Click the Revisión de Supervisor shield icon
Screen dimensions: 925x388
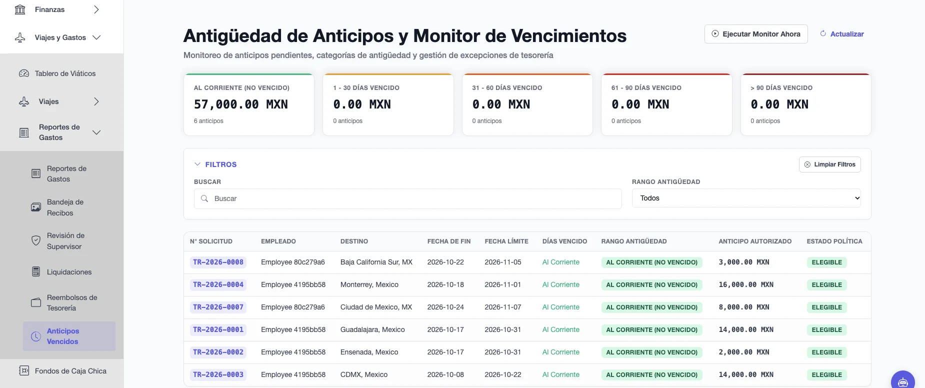36,241
